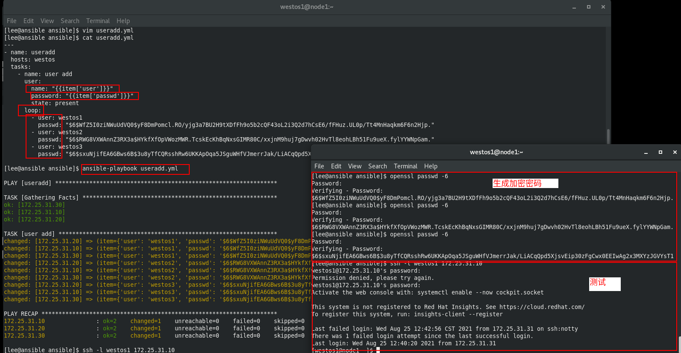Maximize the back terminal window
681x353 pixels.
[x=589, y=7]
